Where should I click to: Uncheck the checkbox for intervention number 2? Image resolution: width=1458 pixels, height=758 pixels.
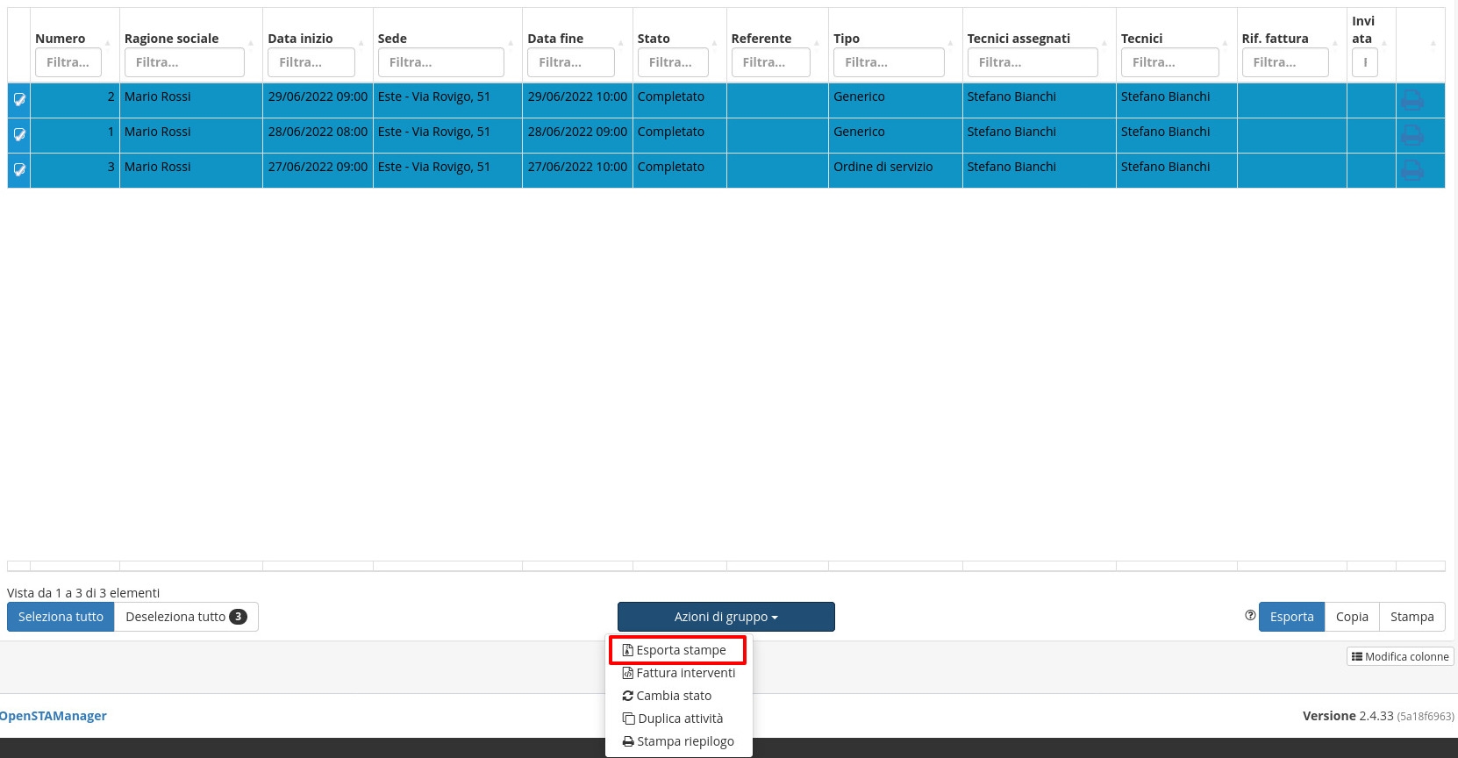[x=19, y=100]
